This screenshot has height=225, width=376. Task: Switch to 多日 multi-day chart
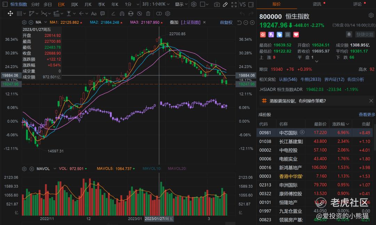tap(48, 4)
